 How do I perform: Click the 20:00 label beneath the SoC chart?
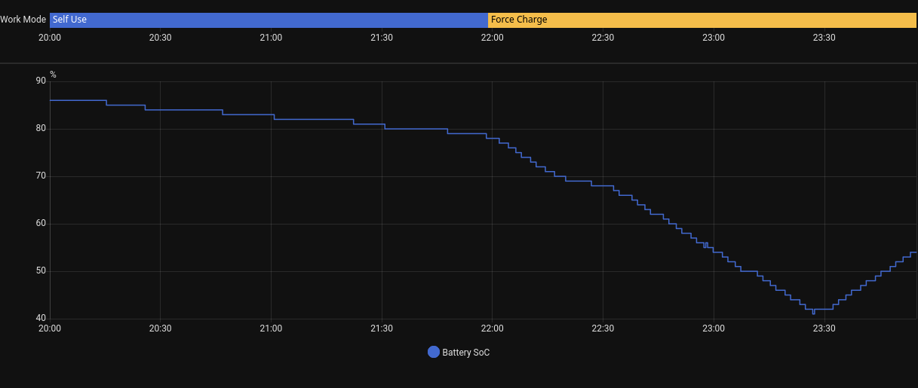[x=50, y=328]
